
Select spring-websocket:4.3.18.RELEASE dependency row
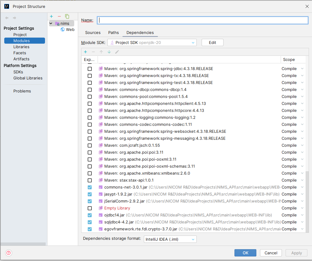(193, 132)
